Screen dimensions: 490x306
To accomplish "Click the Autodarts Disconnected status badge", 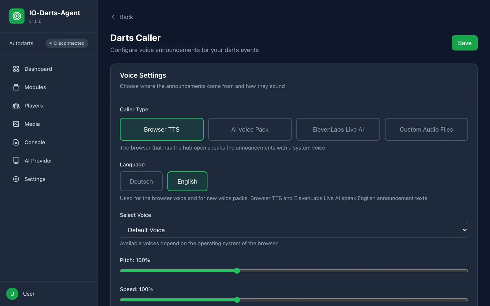I will [x=67, y=43].
